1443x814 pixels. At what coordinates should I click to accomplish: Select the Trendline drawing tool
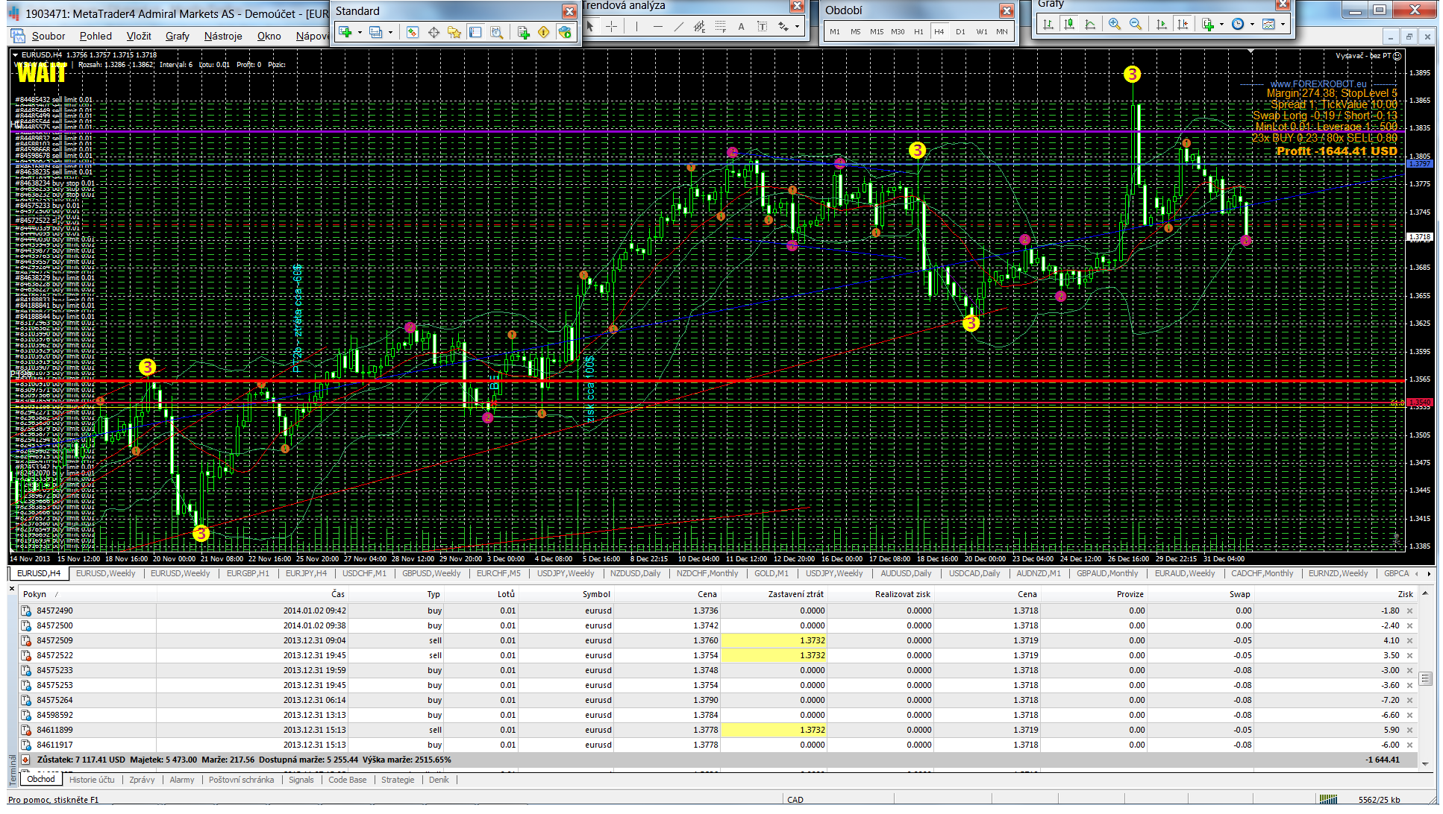(x=678, y=26)
